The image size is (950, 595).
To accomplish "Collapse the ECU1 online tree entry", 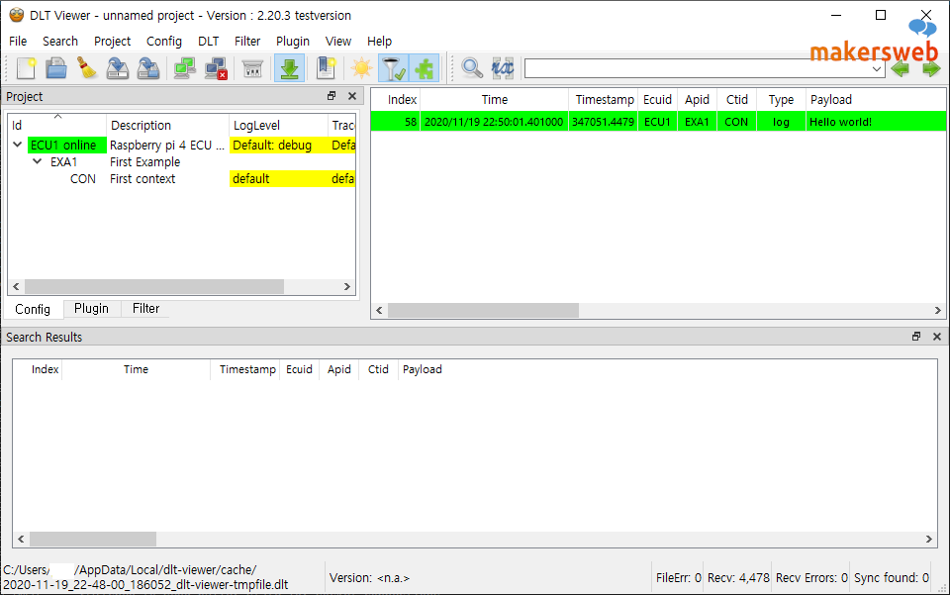I will pos(17,144).
